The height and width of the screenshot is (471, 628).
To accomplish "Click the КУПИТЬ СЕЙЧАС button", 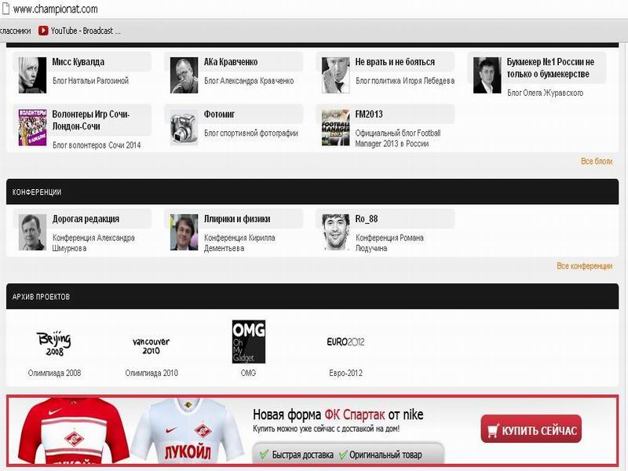I will [531, 429].
